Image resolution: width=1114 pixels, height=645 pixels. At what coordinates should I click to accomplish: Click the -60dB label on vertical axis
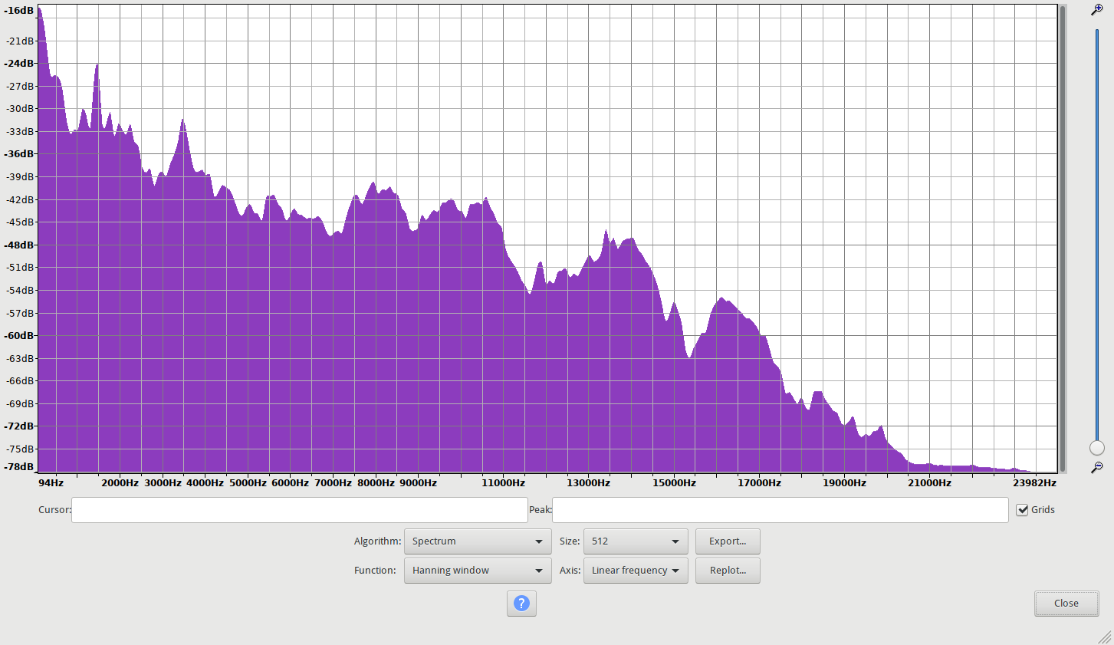pyautogui.click(x=19, y=336)
